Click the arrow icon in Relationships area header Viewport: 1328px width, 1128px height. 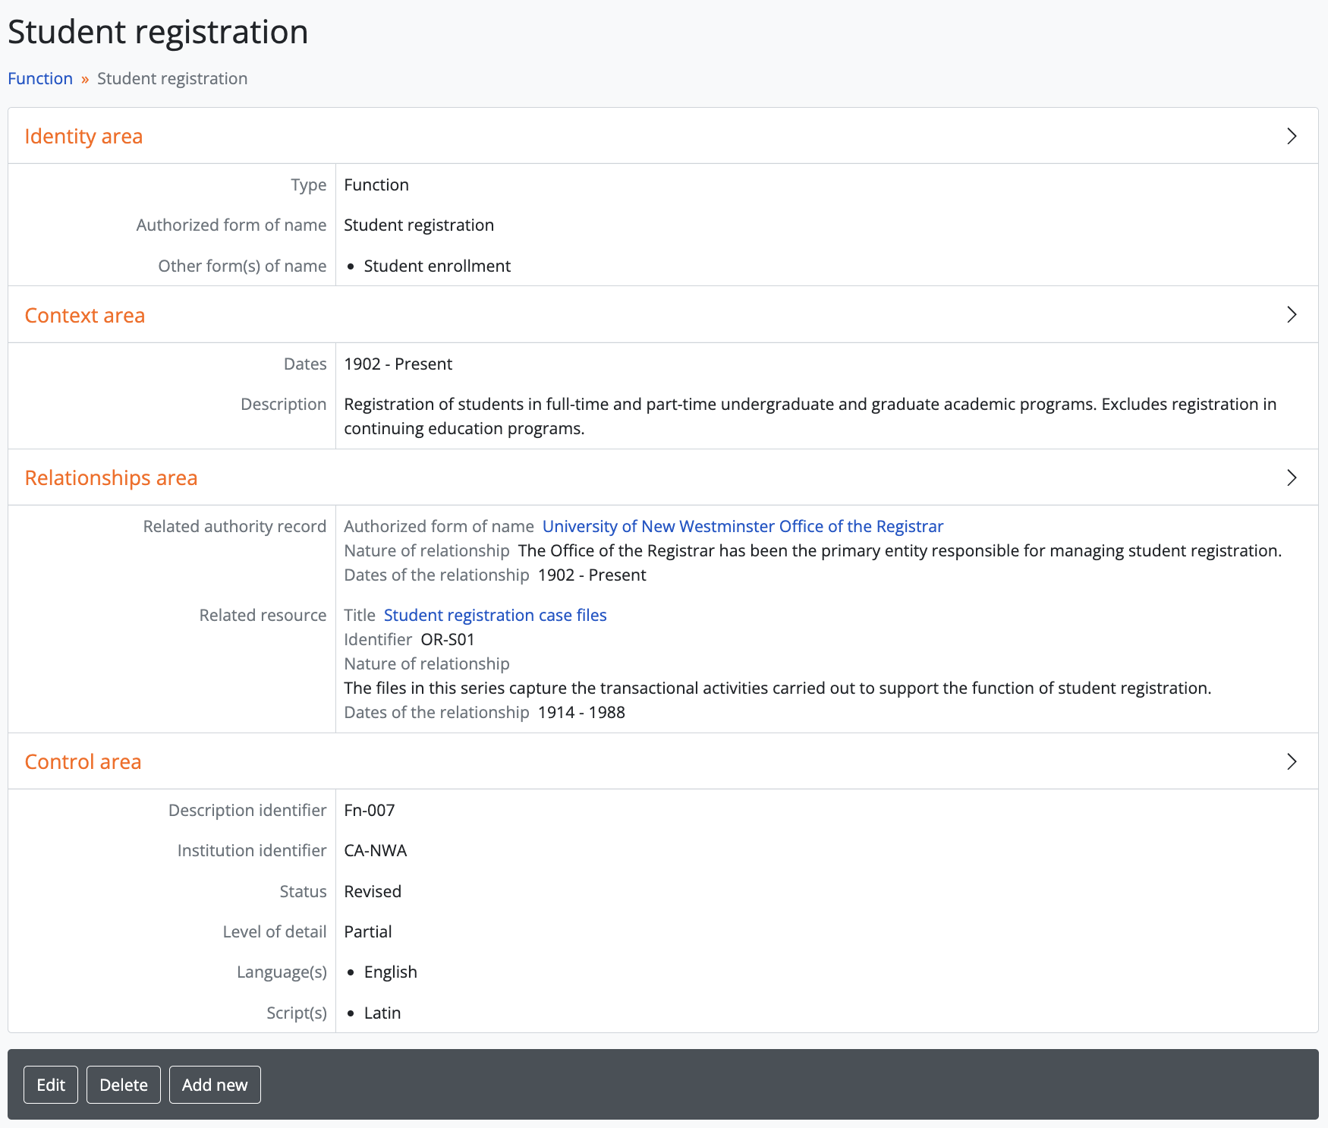point(1291,477)
